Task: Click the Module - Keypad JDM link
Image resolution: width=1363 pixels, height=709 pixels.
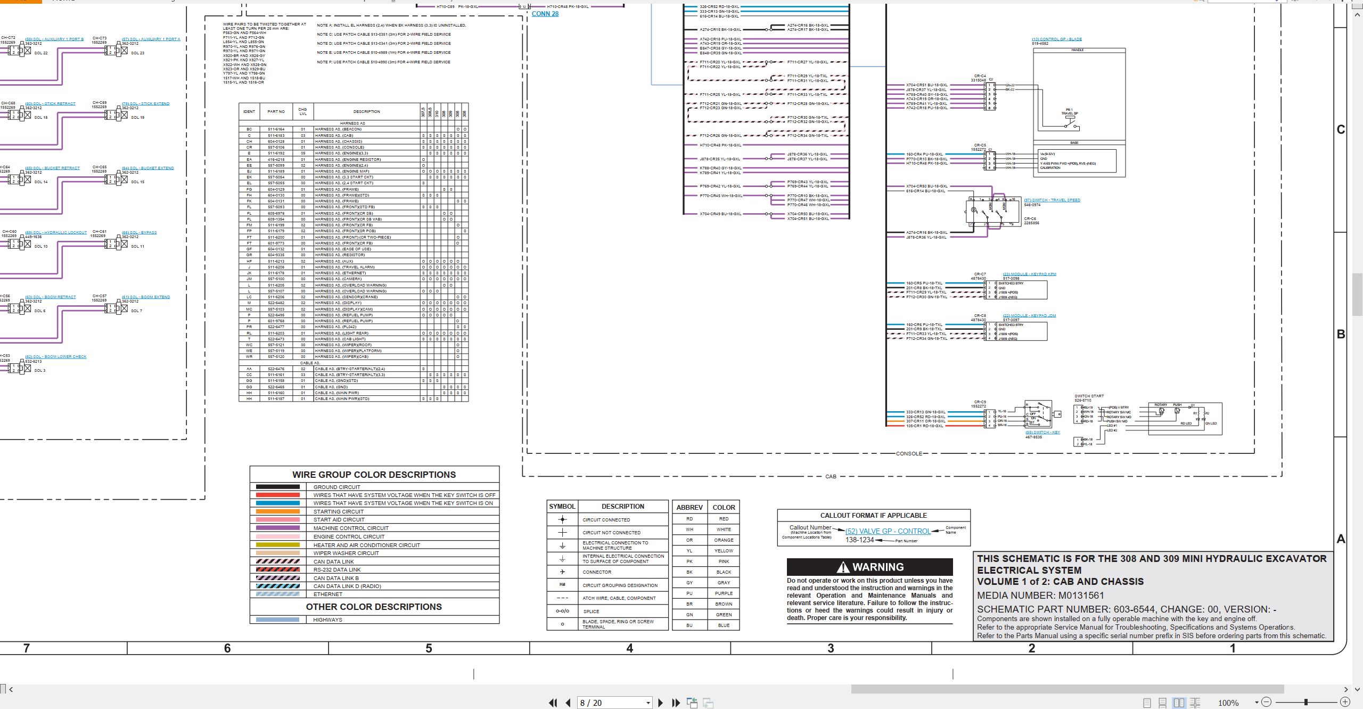Action: 1029,315
